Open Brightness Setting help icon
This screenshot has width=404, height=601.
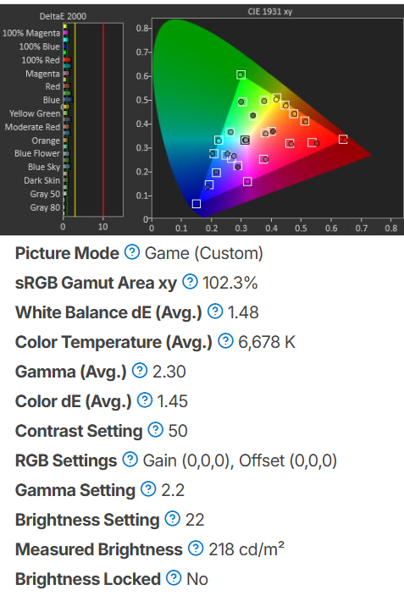[173, 519]
